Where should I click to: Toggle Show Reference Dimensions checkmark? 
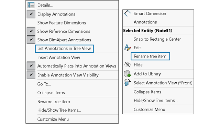tap(31, 31)
